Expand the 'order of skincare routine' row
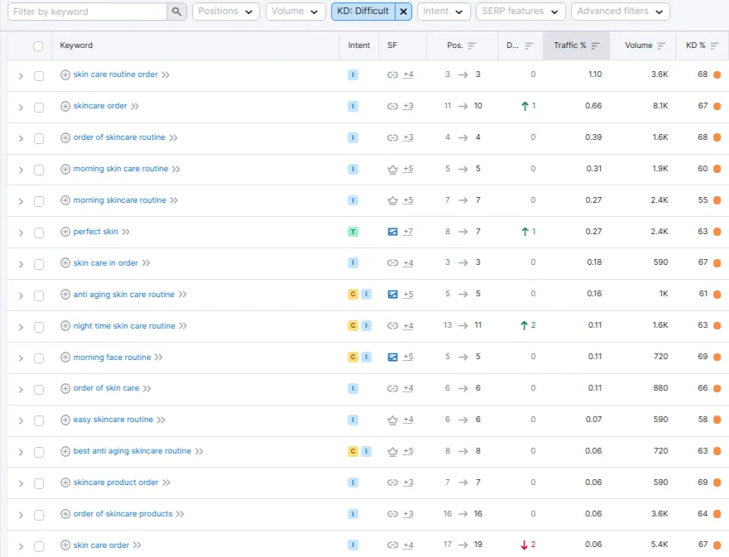 tap(21, 138)
